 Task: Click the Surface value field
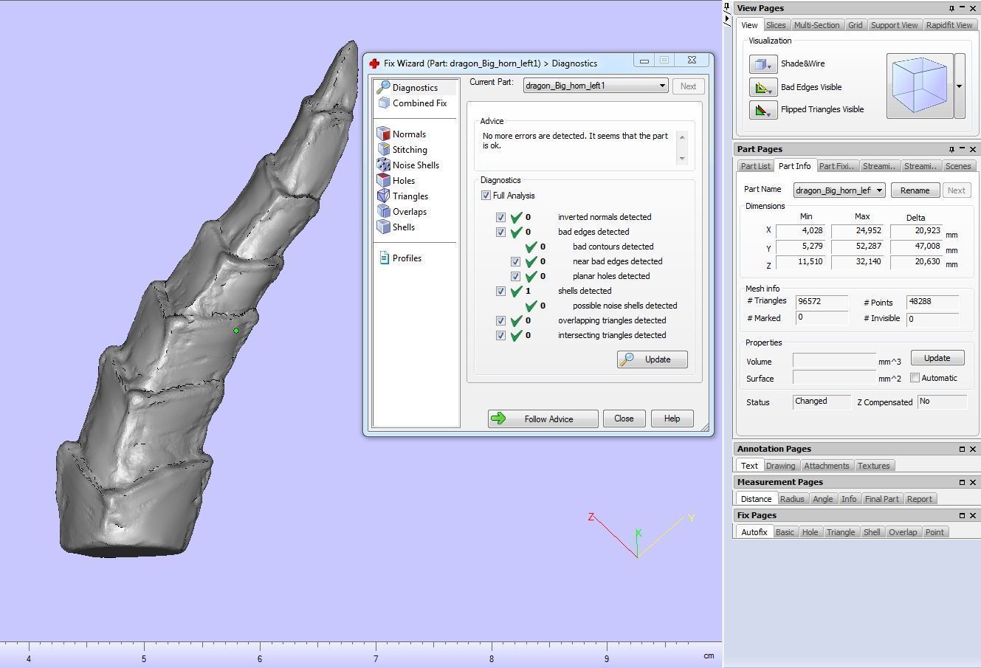click(x=834, y=378)
